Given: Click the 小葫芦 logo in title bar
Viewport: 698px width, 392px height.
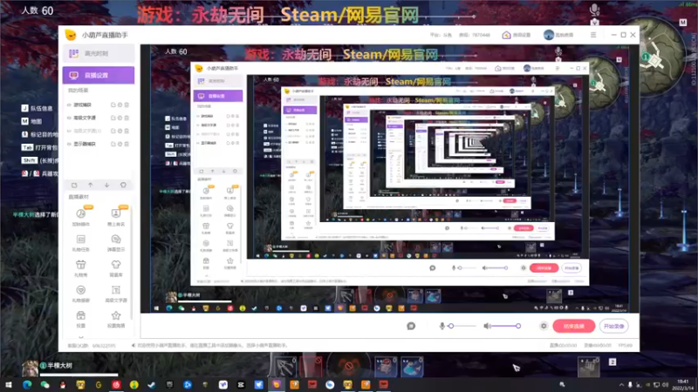Looking at the screenshot, I should tap(71, 35).
